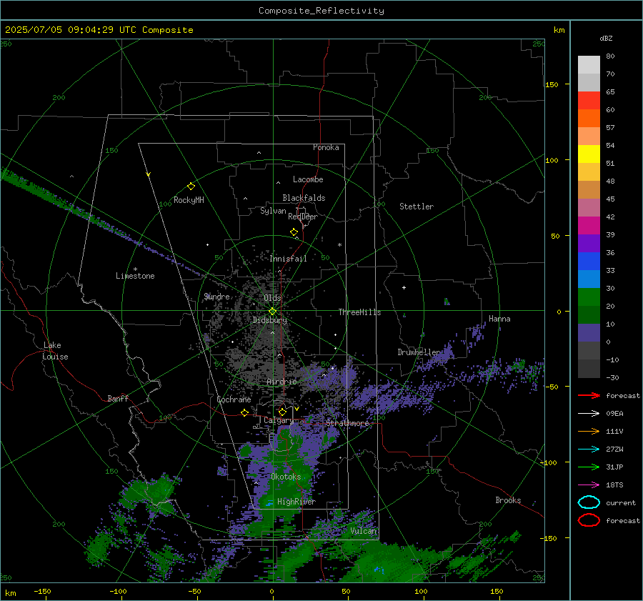Click the Sundre city label

pyautogui.click(x=216, y=297)
